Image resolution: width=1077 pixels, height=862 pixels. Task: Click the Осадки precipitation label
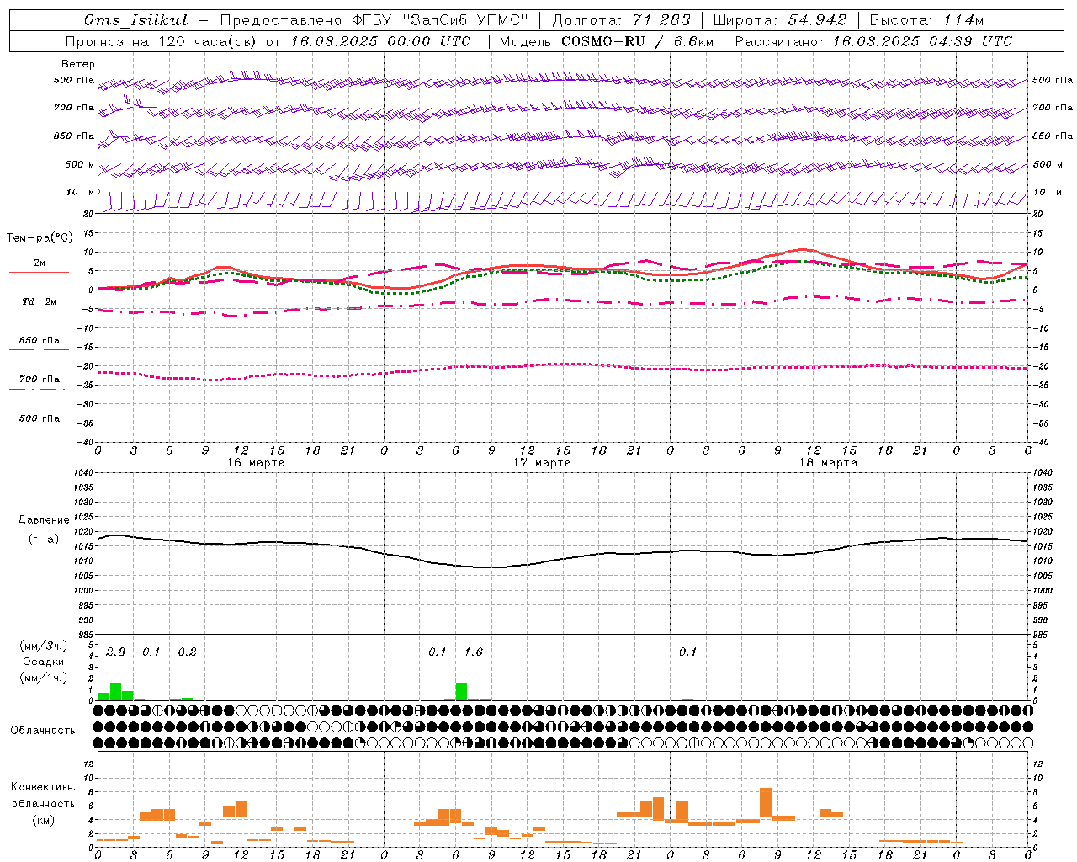click(x=43, y=662)
